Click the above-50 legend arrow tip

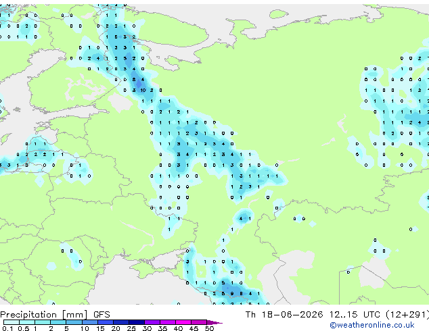pyautogui.click(x=214, y=322)
